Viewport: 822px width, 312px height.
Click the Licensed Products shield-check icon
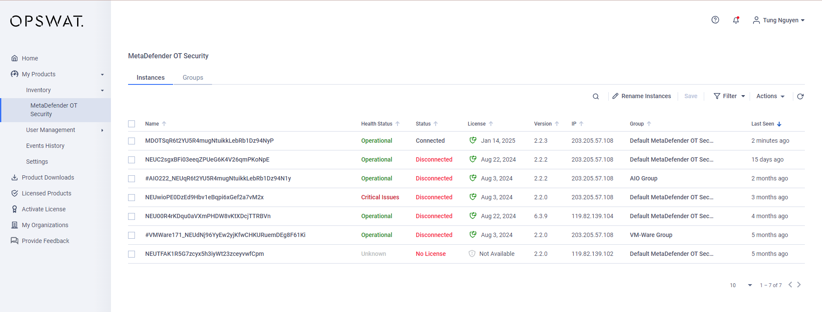pyautogui.click(x=15, y=193)
